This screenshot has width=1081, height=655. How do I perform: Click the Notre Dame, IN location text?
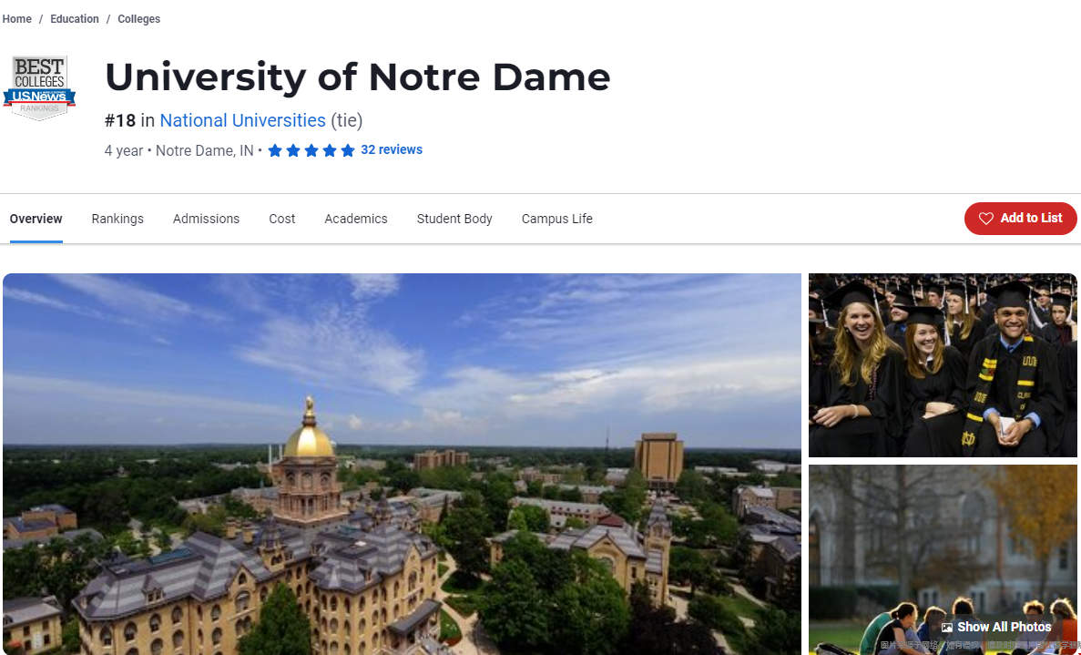[x=205, y=151]
